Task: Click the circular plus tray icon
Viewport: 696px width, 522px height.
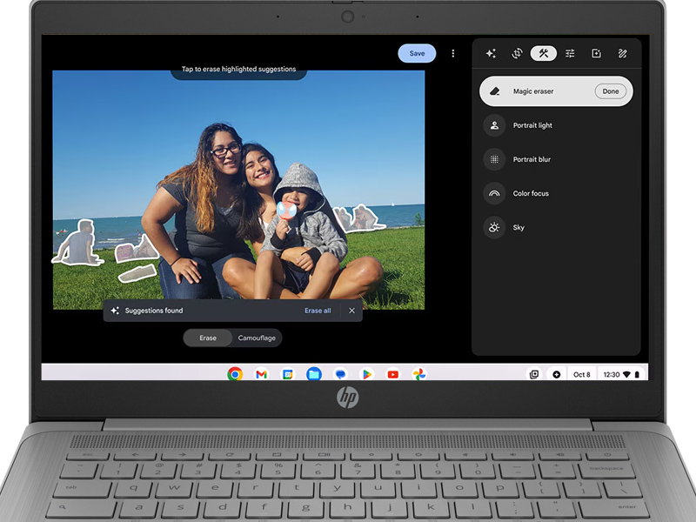Action: [x=556, y=375]
